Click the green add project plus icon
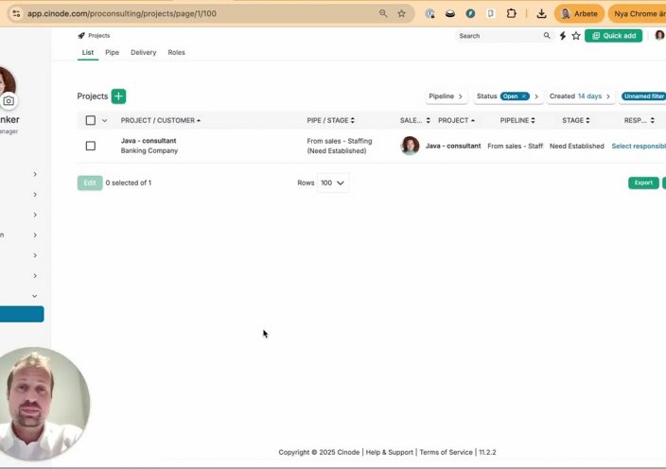 click(118, 96)
